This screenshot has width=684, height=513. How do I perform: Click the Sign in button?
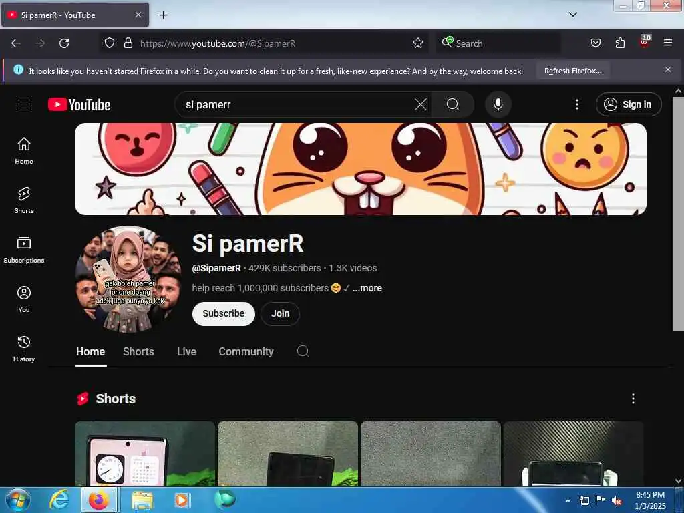[x=628, y=104]
